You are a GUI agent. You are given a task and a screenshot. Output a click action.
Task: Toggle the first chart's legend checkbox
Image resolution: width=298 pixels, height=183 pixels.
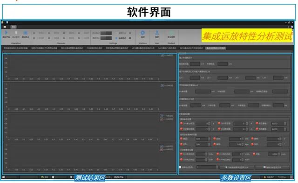click(162, 55)
